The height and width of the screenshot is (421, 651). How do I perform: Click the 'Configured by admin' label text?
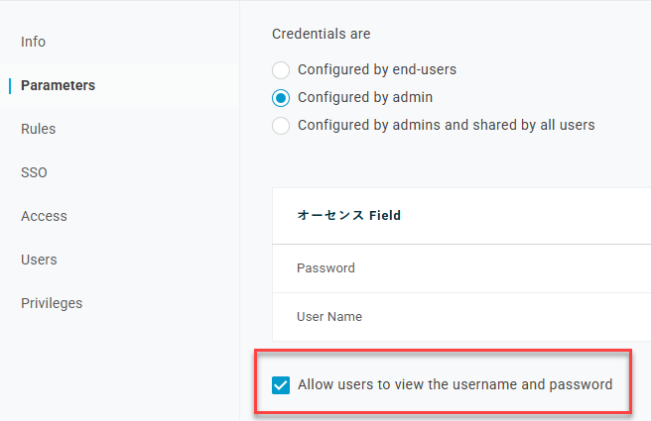pos(365,98)
